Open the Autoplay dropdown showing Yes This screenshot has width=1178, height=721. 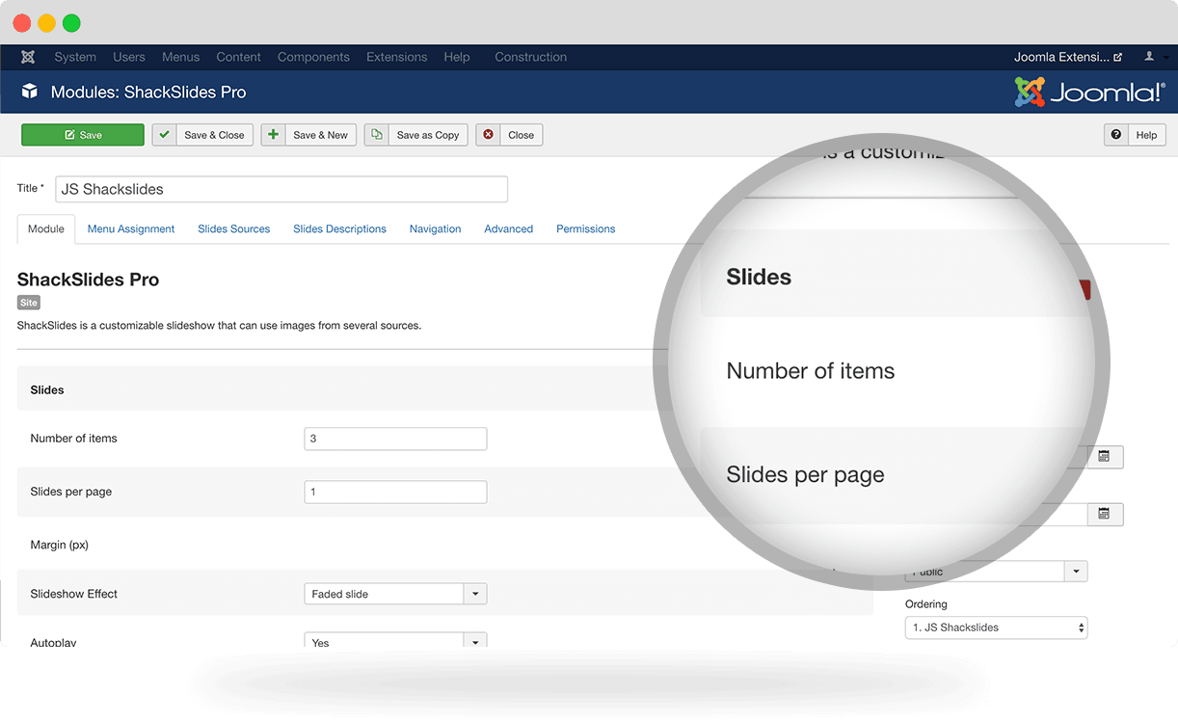pos(395,640)
